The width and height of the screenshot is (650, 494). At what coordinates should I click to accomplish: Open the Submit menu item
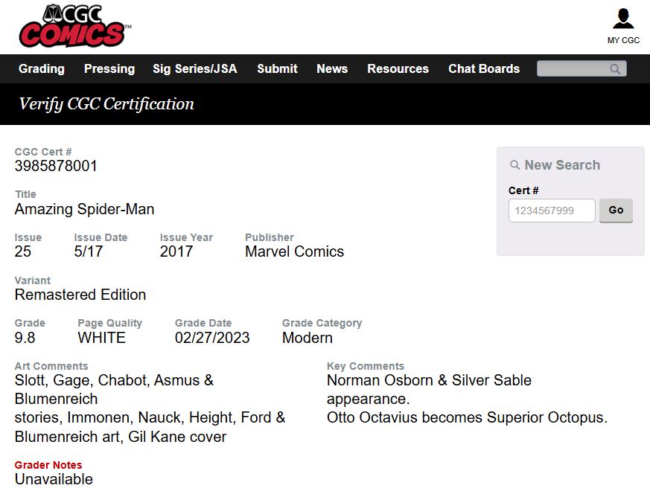click(x=277, y=68)
